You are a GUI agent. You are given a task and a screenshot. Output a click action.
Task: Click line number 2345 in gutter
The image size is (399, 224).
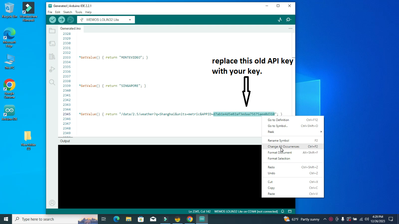point(67,114)
